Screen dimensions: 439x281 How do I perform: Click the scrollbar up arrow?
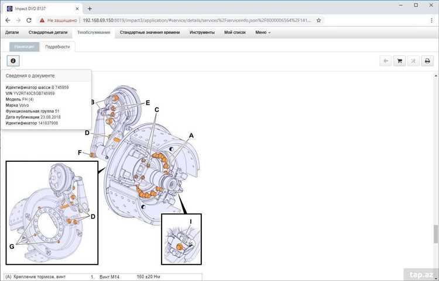coord(435,76)
